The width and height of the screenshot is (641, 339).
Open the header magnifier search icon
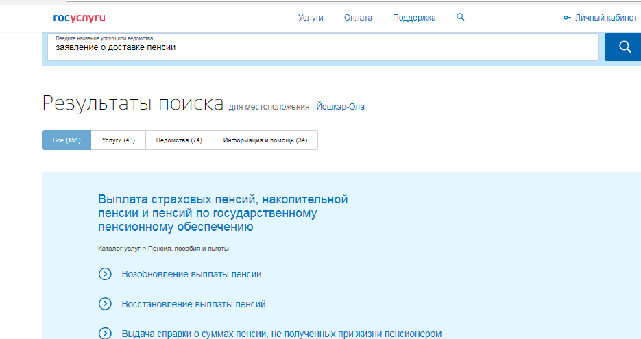(460, 18)
